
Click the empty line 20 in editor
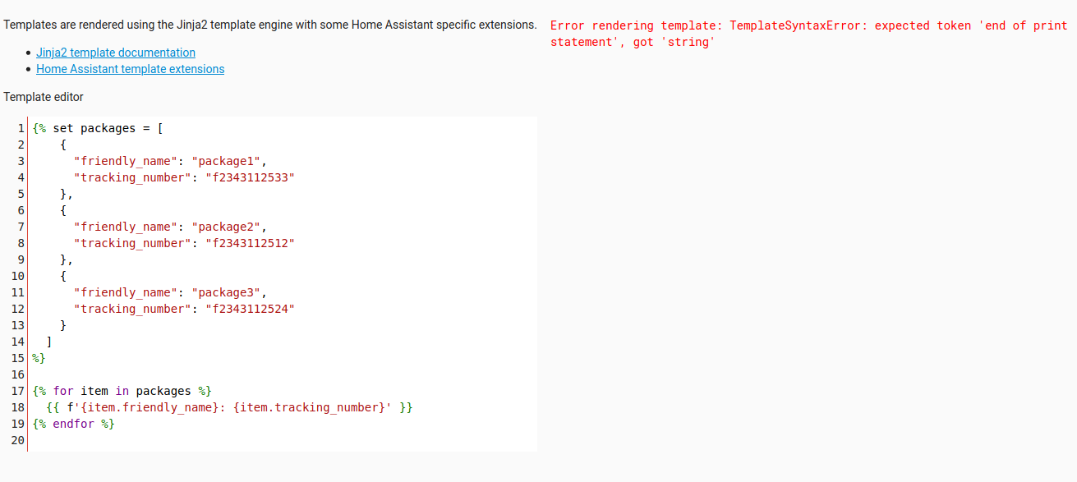(164, 440)
